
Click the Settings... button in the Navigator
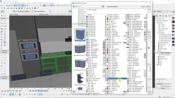[x=163, y=88]
